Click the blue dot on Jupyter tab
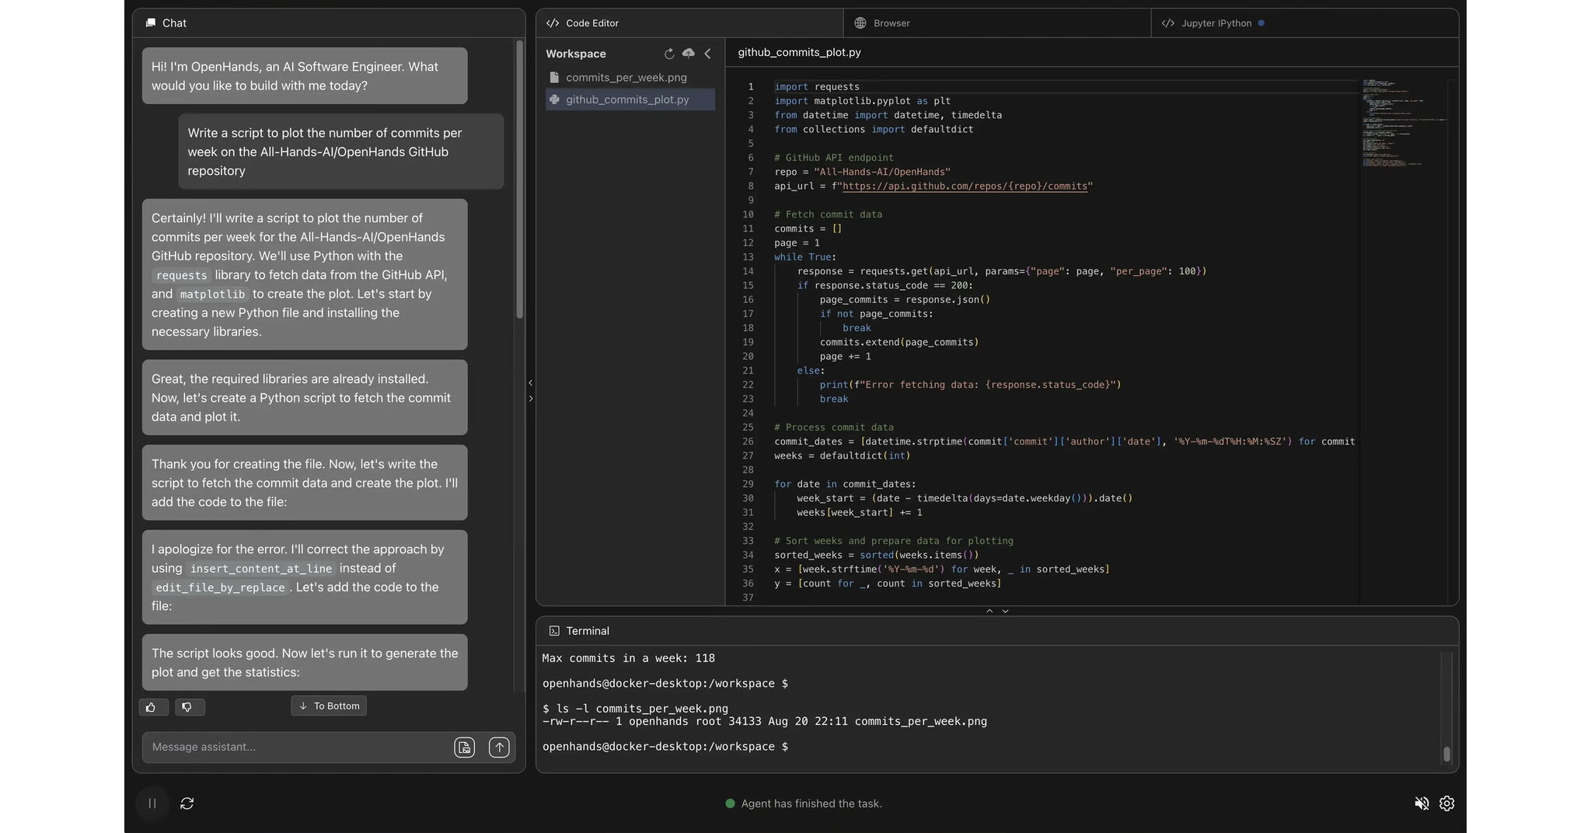1591x833 pixels. (1261, 23)
